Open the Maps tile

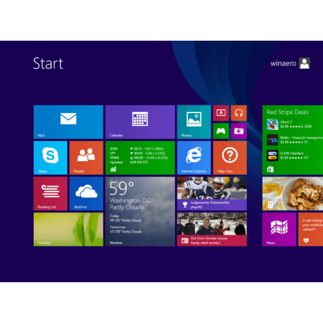pos(279,229)
